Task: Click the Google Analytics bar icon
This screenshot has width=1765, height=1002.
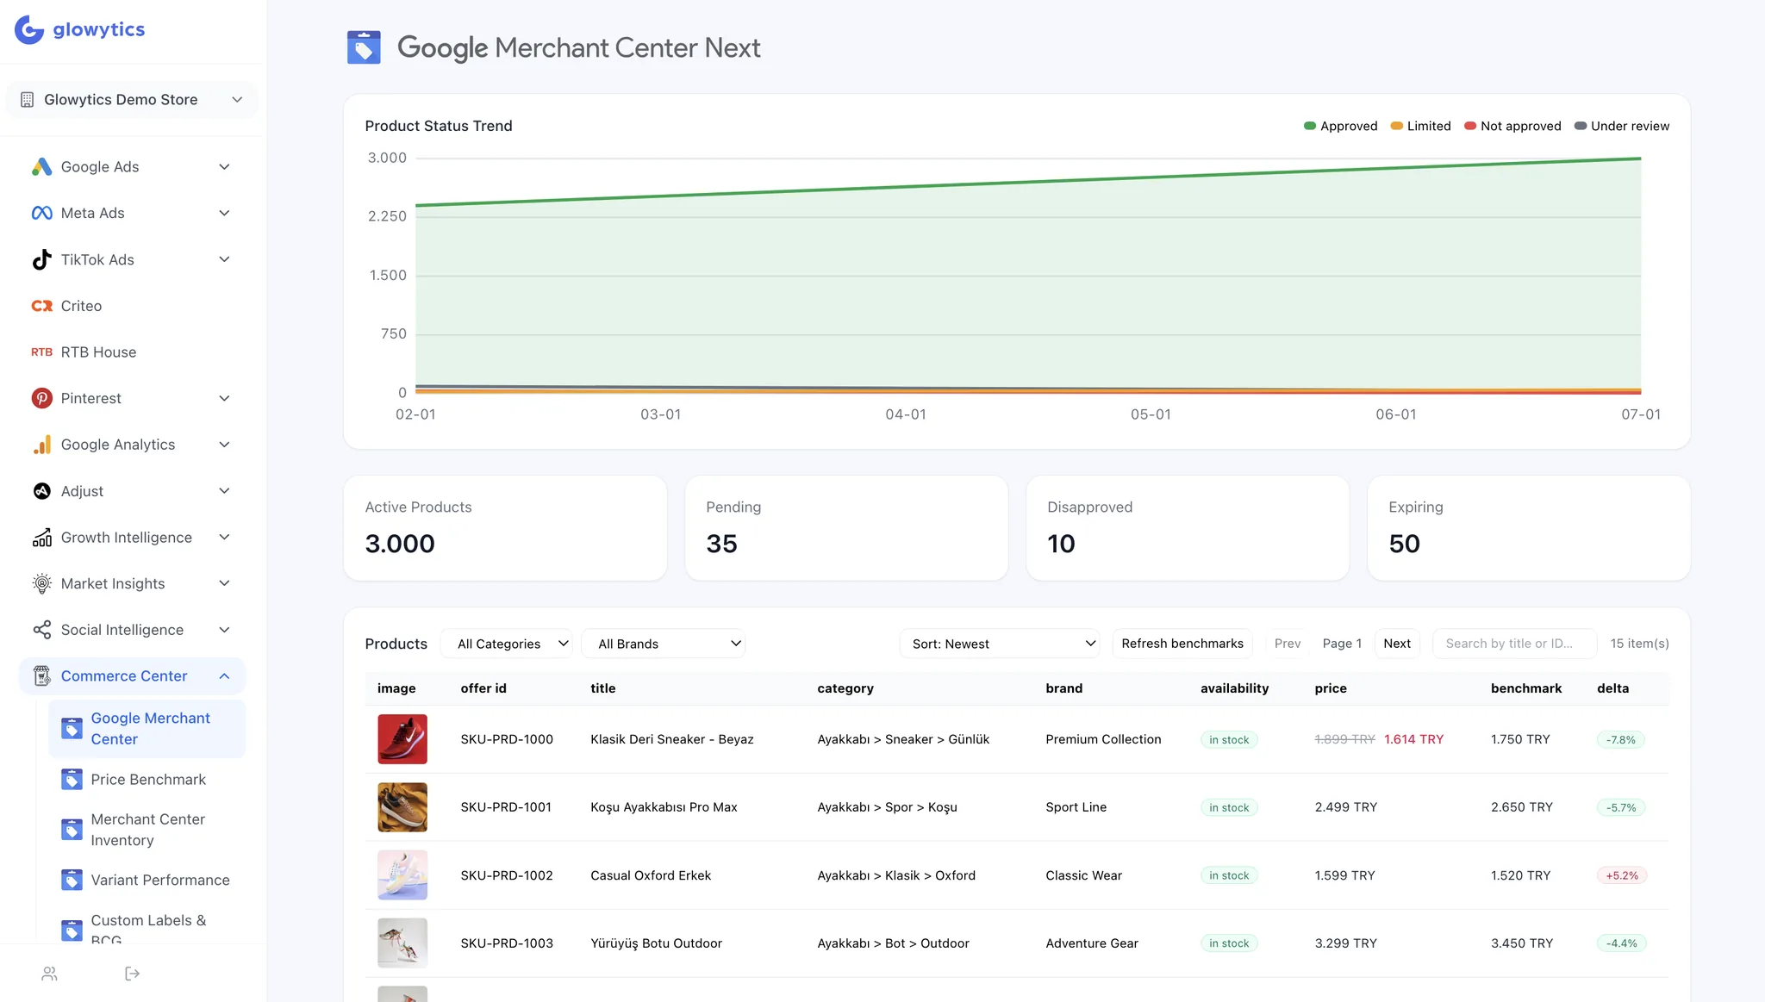Action: coord(41,445)
